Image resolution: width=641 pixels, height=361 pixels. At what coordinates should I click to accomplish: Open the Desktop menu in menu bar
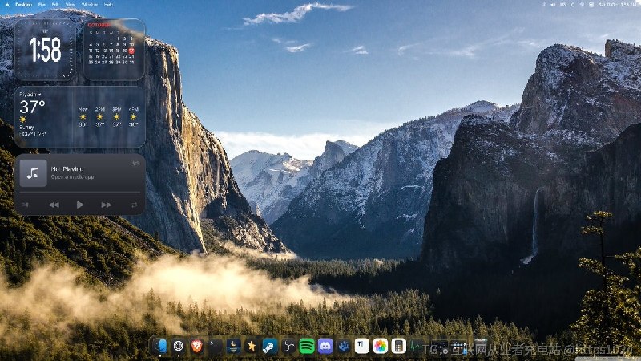24,5
